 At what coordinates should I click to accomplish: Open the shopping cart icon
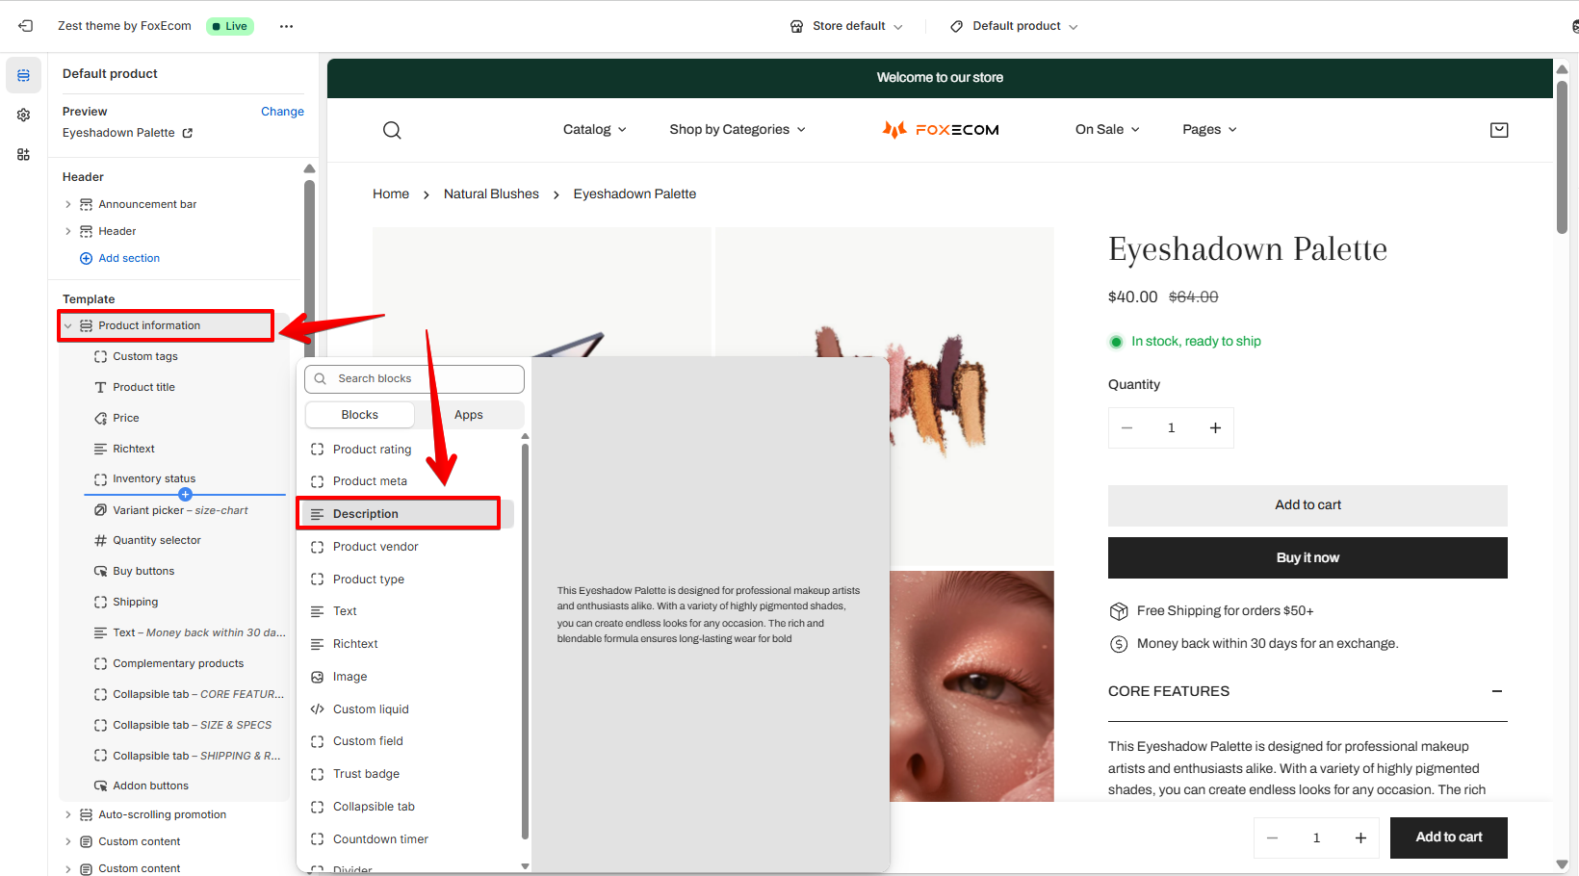[1499, 130]
